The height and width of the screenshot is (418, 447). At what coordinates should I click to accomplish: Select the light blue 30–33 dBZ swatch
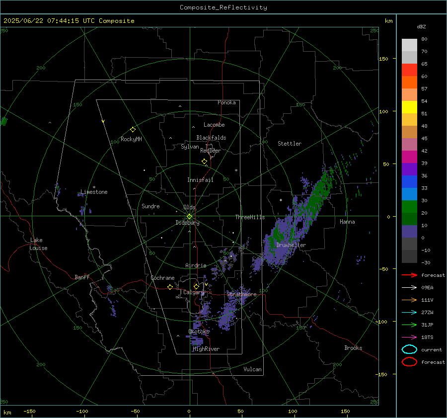pos(409,194)
